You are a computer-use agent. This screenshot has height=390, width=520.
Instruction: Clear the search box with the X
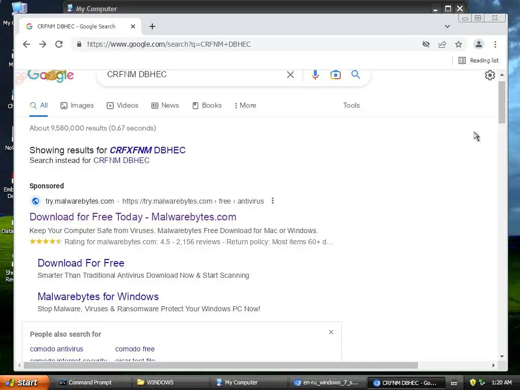[290, 75]
